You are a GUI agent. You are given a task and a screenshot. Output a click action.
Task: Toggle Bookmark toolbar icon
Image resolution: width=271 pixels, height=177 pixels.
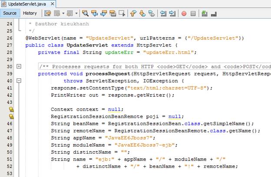[x=152, y=13]
